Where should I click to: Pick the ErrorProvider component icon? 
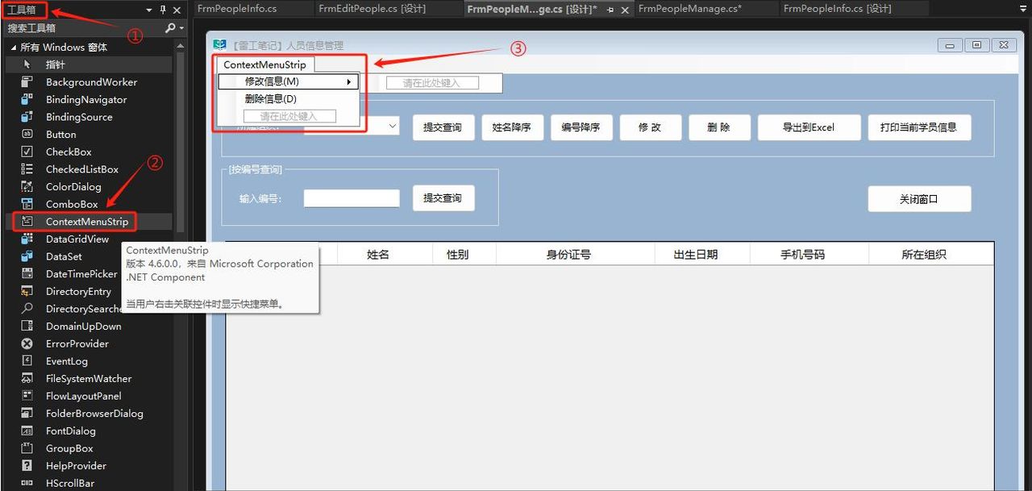(x=27, y=344)
